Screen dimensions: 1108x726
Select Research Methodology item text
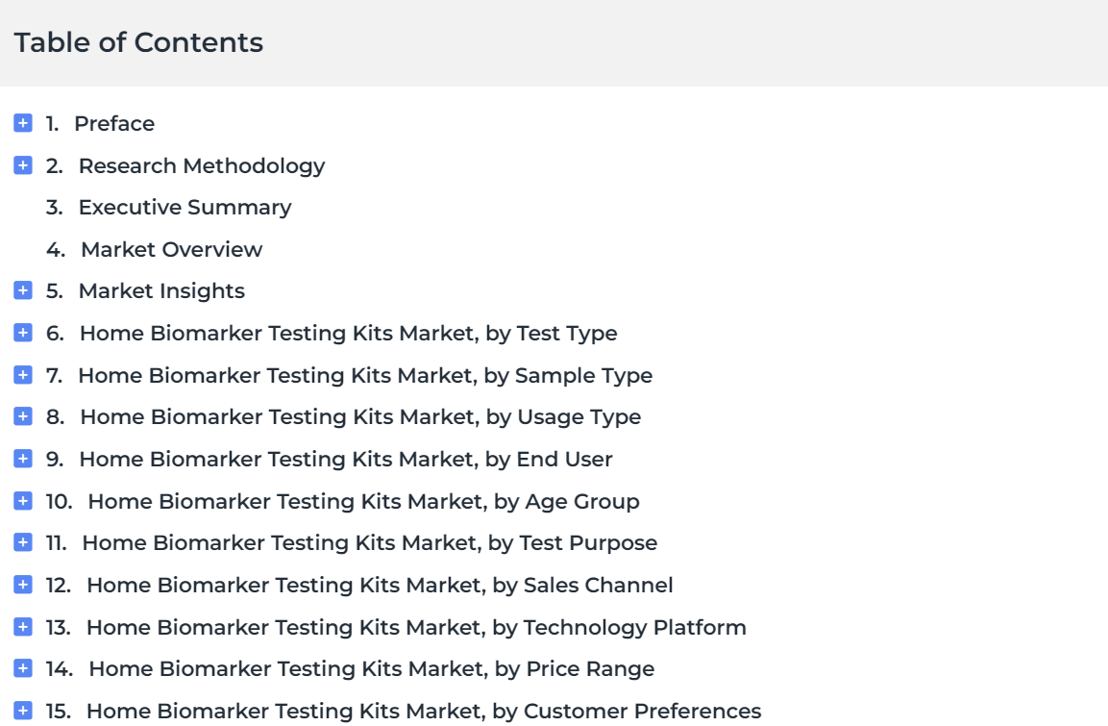click(202, 166)
